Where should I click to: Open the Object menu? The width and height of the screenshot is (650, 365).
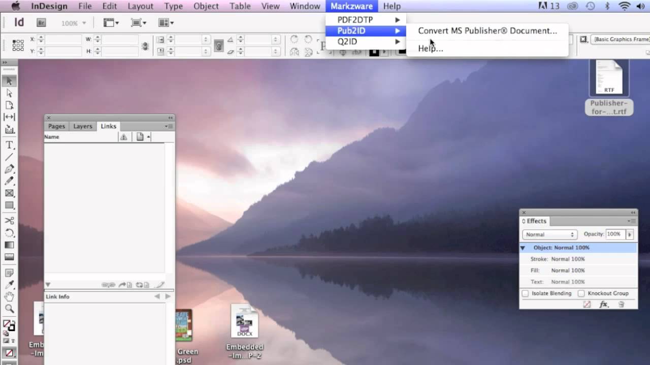click(206, 6)
